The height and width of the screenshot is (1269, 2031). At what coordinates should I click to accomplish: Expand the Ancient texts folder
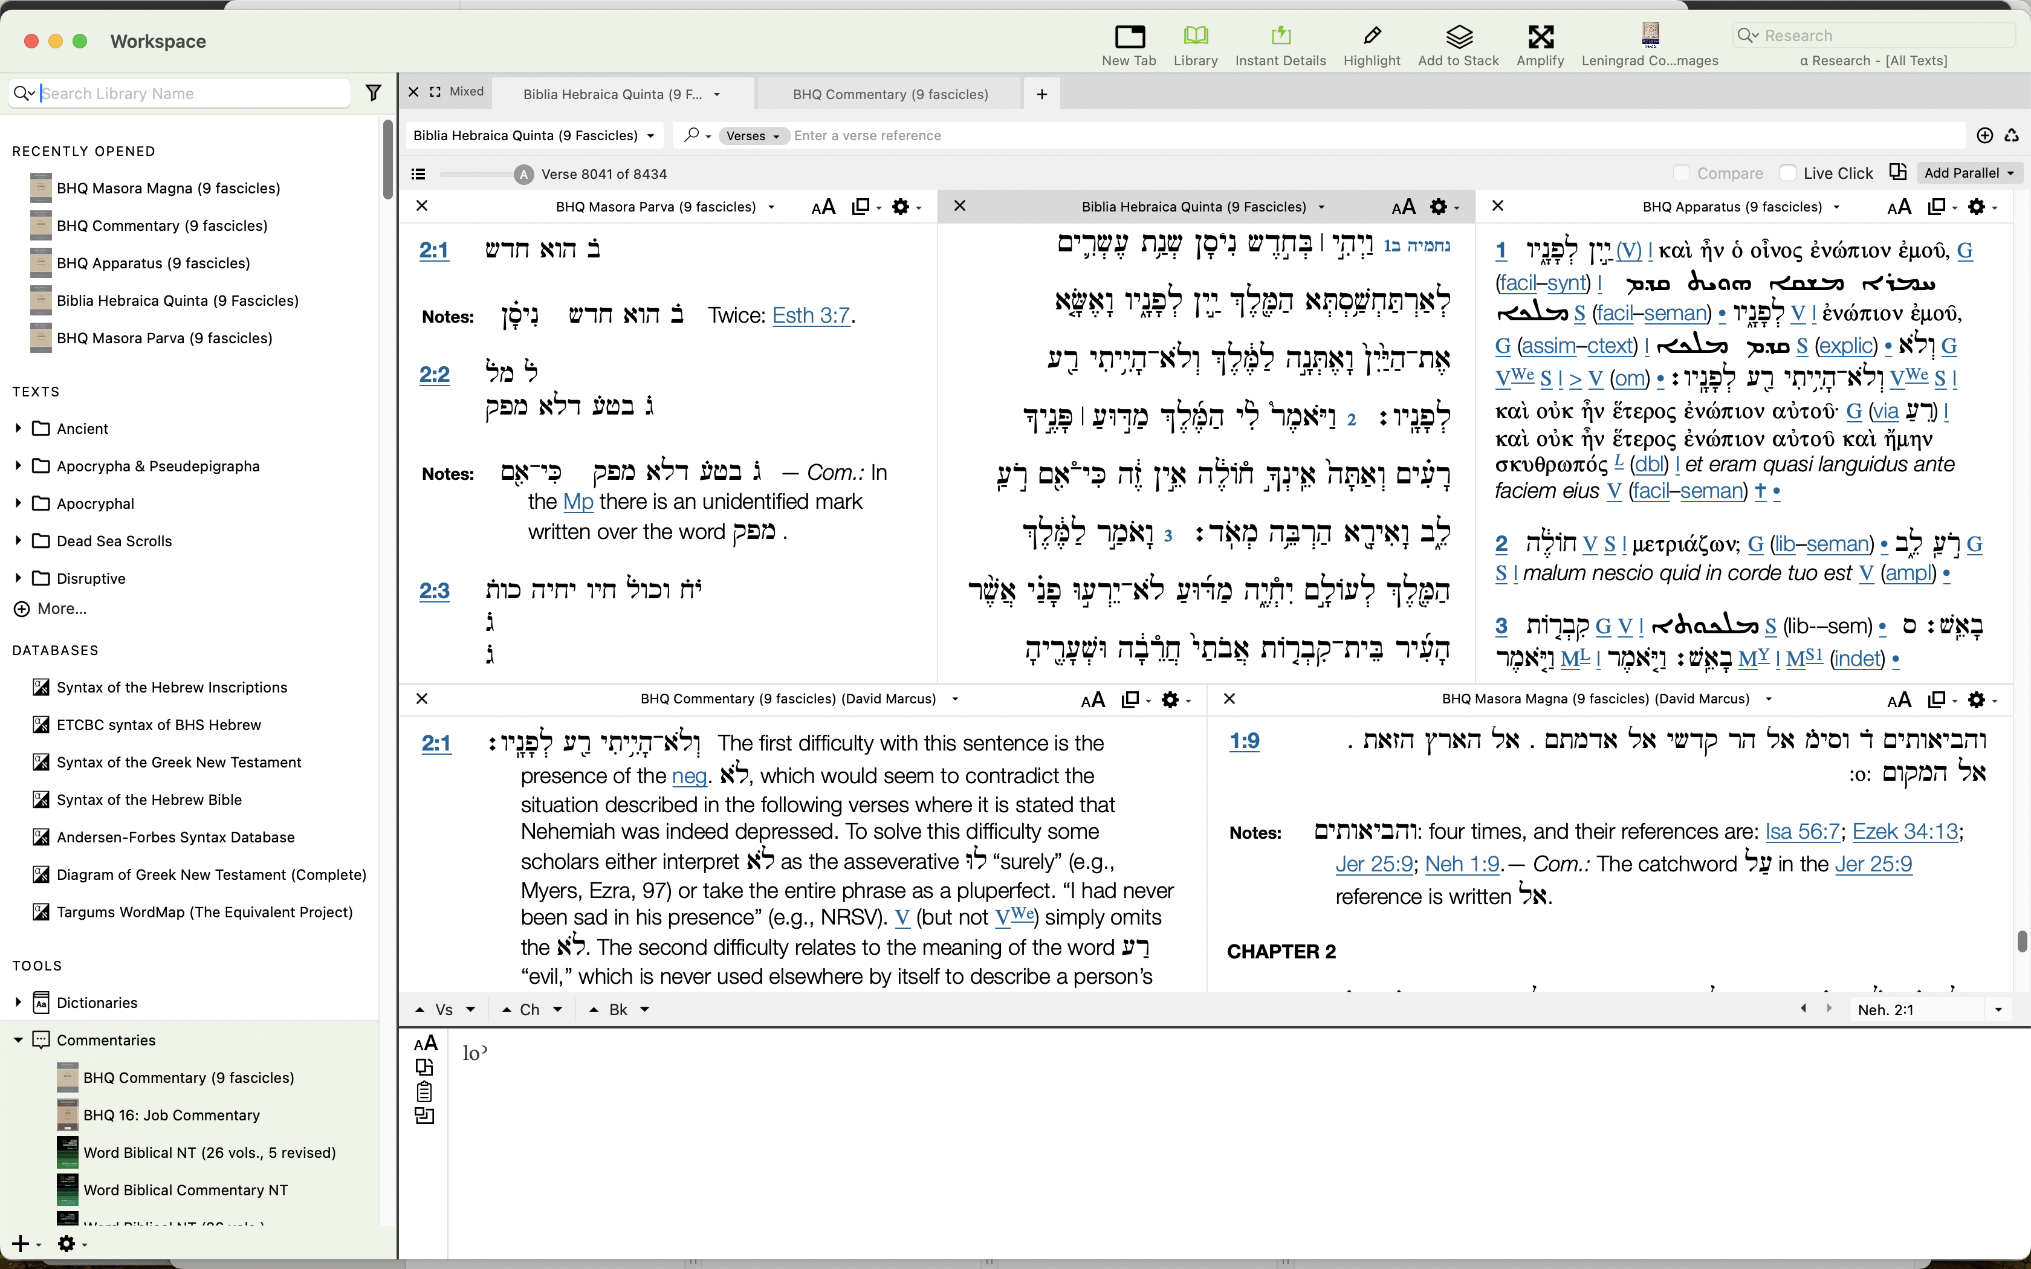(18, 428)
